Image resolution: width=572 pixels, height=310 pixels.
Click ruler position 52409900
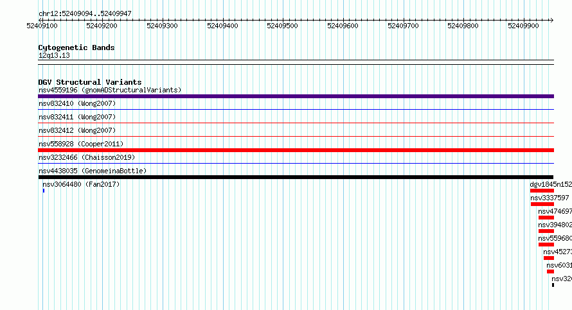point(523,26)
